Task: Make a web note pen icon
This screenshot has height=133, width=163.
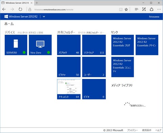Action: pos(144,9)
